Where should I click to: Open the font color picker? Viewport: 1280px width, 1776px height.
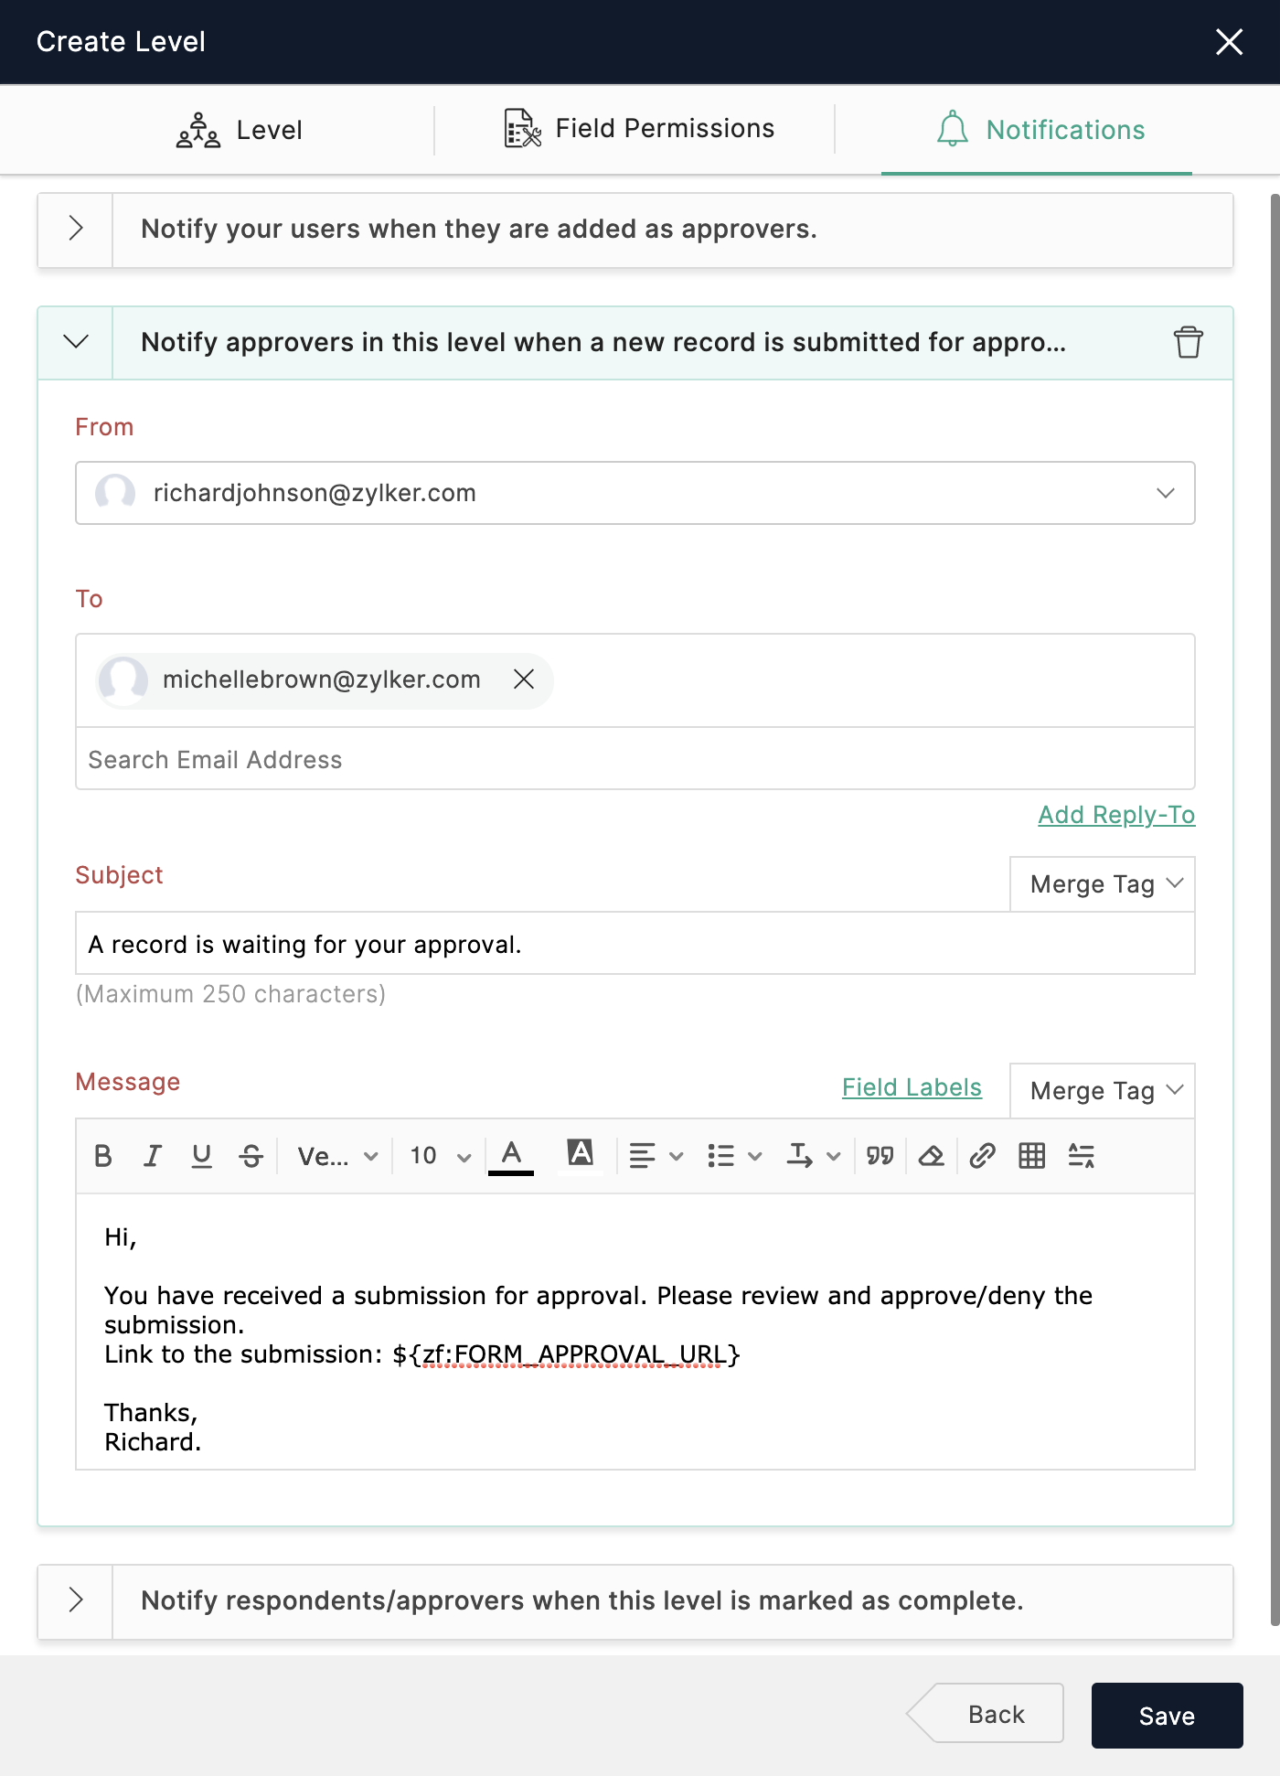(x=511, y=1156)
